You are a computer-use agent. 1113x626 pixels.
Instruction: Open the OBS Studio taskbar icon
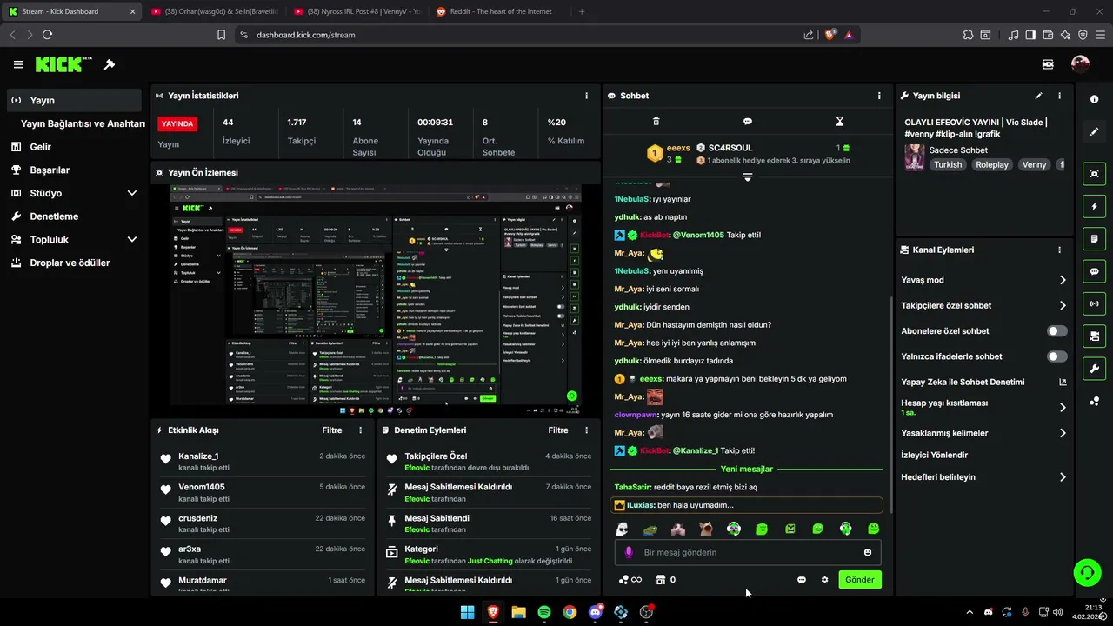coord(646,612)
